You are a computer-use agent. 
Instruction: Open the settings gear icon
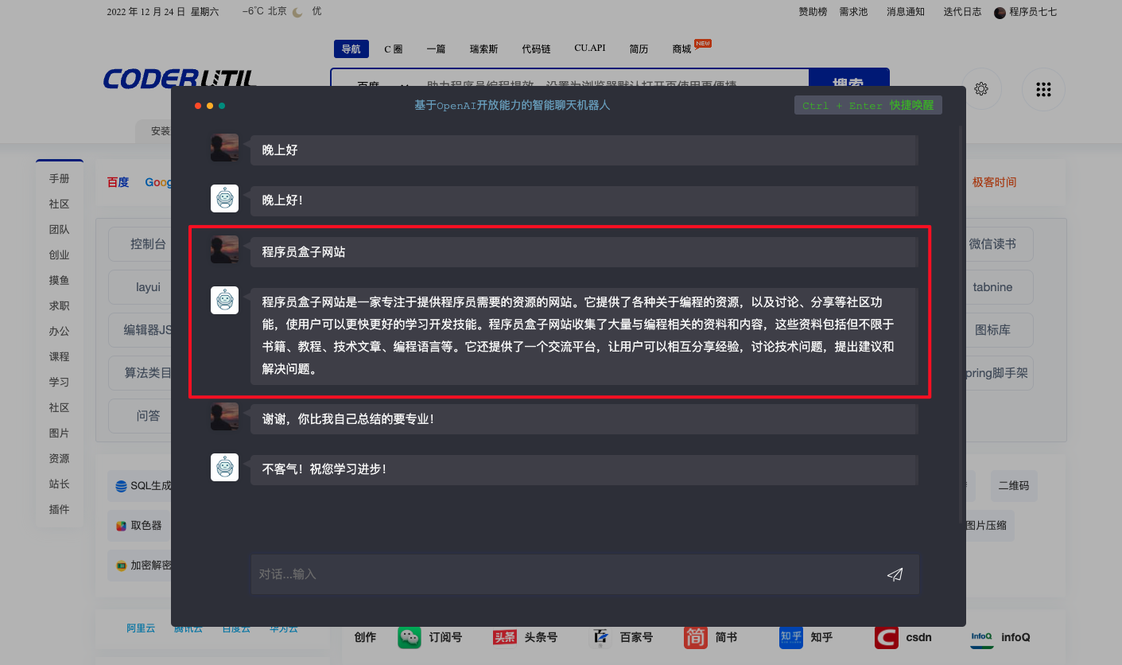(x=981, y=89)
